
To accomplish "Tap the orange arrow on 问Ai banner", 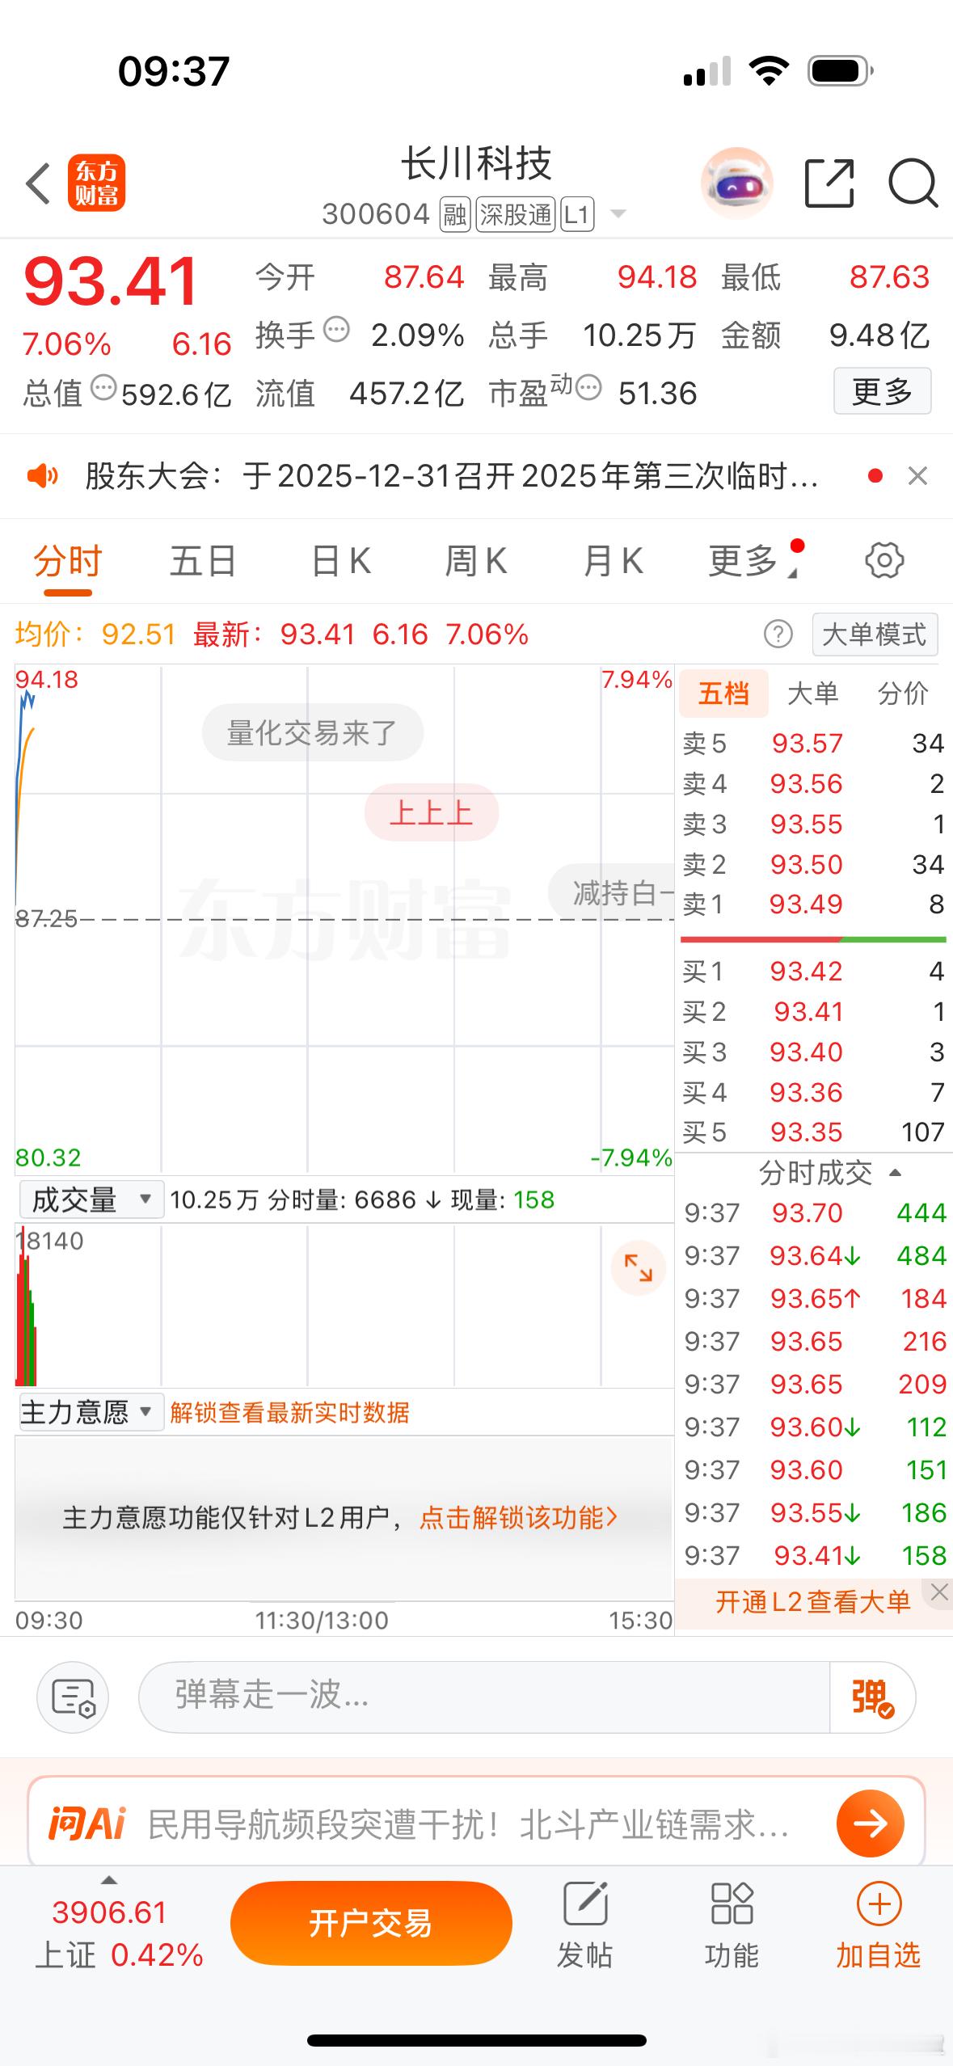I will pos(870,1824).
